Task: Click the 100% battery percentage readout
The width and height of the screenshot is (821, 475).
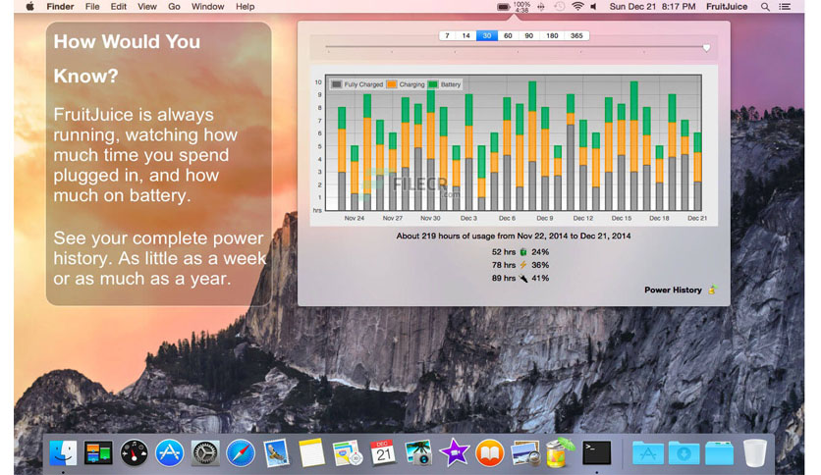Action: pos(522,4)
